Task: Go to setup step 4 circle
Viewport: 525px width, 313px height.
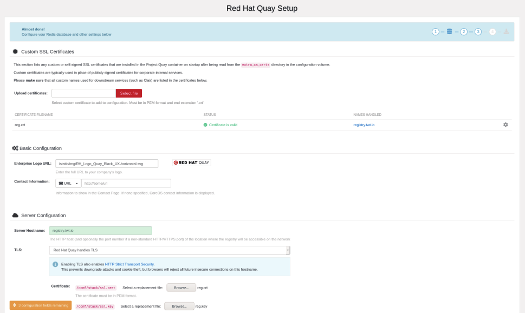Action: coord(492,32)
